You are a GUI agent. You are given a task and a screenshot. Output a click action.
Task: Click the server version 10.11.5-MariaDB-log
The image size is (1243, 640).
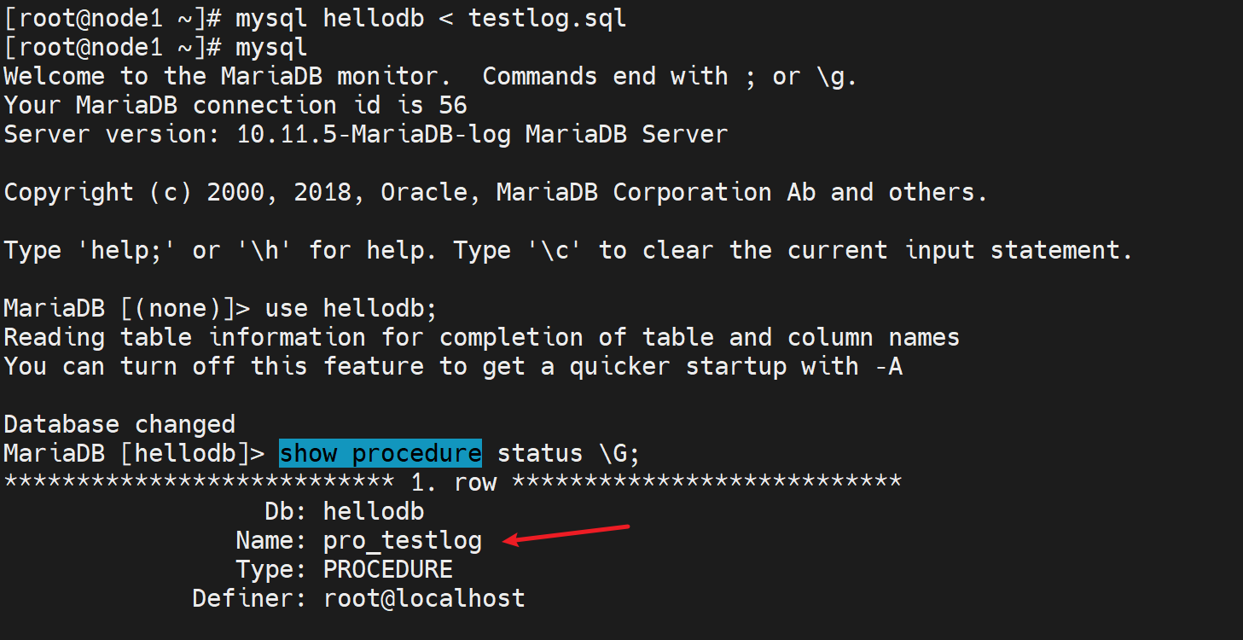[x=373, y=134]
